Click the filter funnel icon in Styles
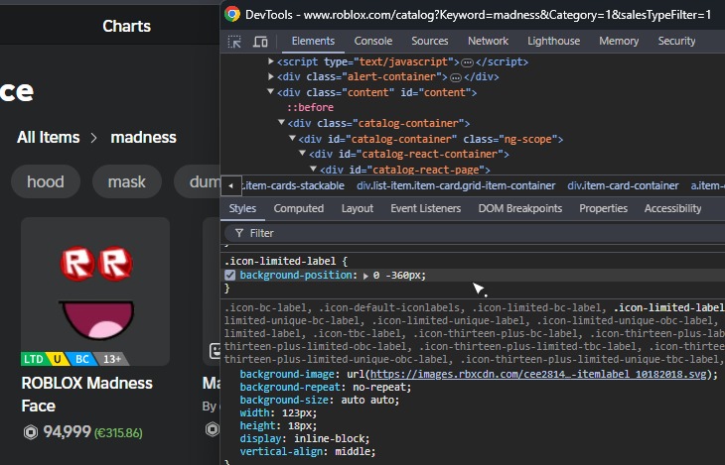Image resolution: width=725 pixels, height=465 pixels. 239,233
